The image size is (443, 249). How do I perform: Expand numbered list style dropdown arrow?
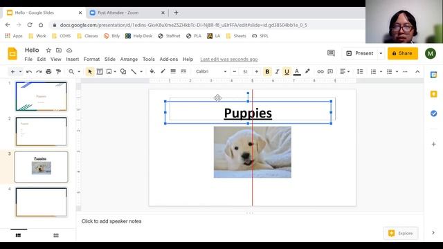(x=381, y=72)
